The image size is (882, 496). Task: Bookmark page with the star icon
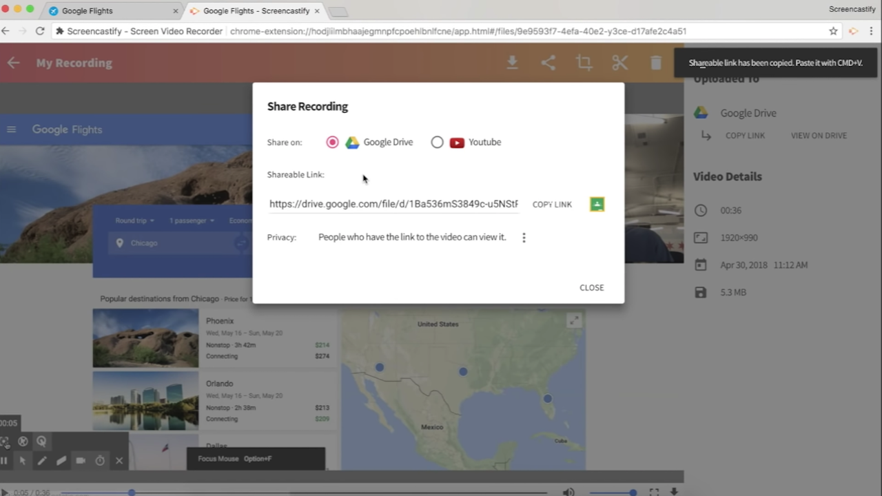[x=833, y=31]
